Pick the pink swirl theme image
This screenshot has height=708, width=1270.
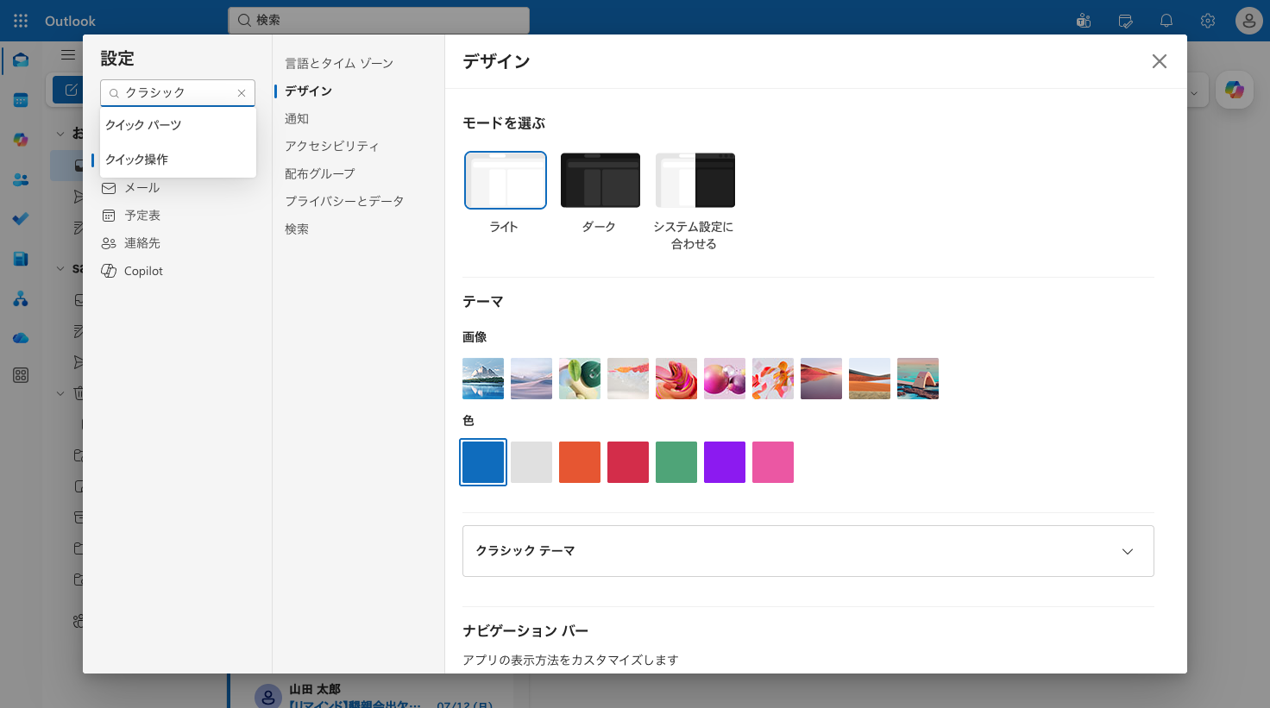pyautogui.click(x=676, y=379)
